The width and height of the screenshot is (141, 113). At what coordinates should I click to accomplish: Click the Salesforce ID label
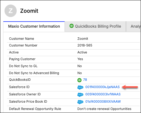coord(19,87)
